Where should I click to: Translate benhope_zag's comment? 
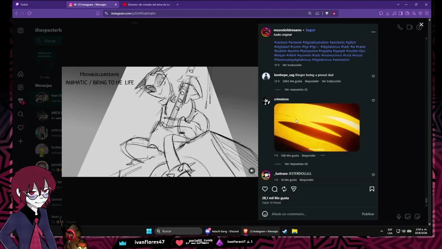point(331,81)
